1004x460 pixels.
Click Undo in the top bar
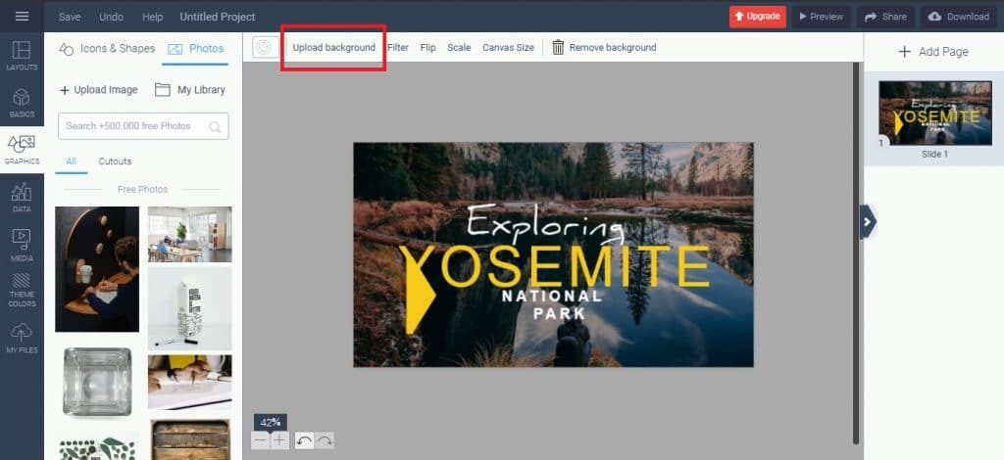(112, 17)
